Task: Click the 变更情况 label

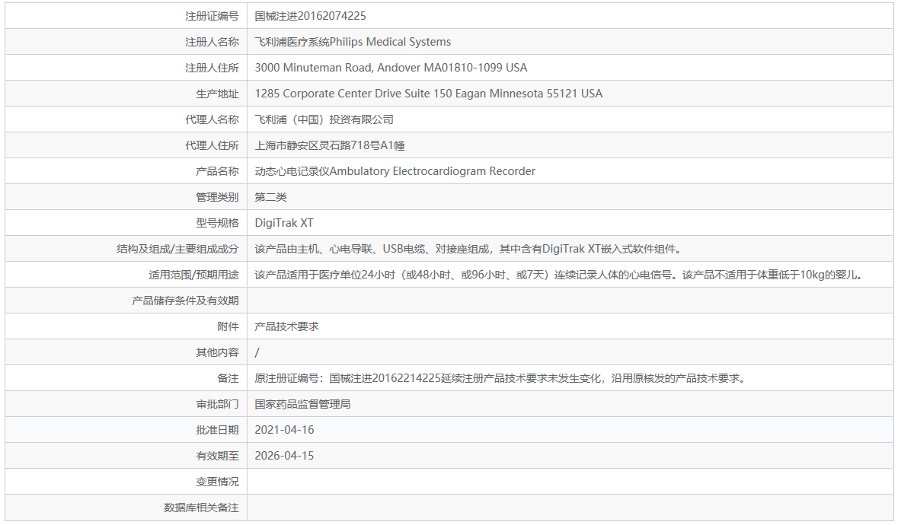Action: (x=218, y=482)
